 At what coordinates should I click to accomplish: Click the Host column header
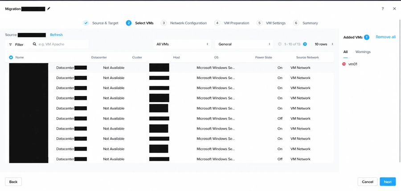click(176, 57)
